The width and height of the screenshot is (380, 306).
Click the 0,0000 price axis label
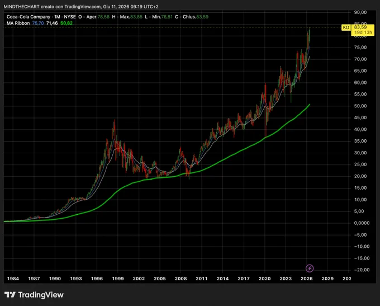tap(362, 223)
